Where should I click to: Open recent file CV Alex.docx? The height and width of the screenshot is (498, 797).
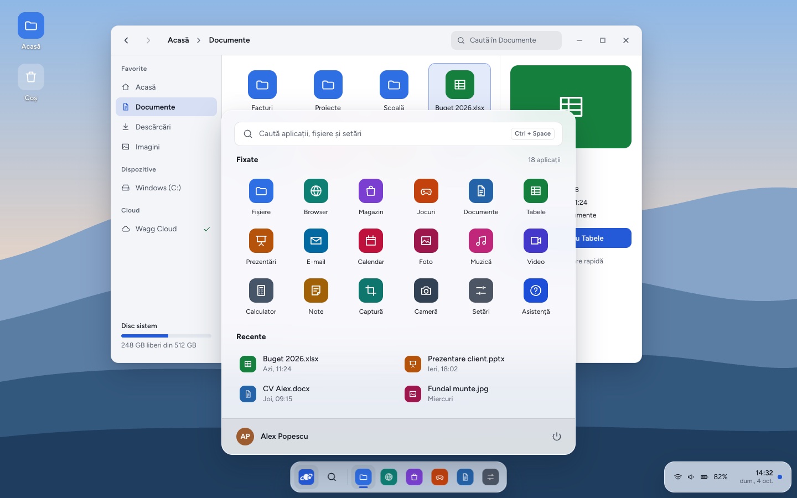(x=316, y=394)
